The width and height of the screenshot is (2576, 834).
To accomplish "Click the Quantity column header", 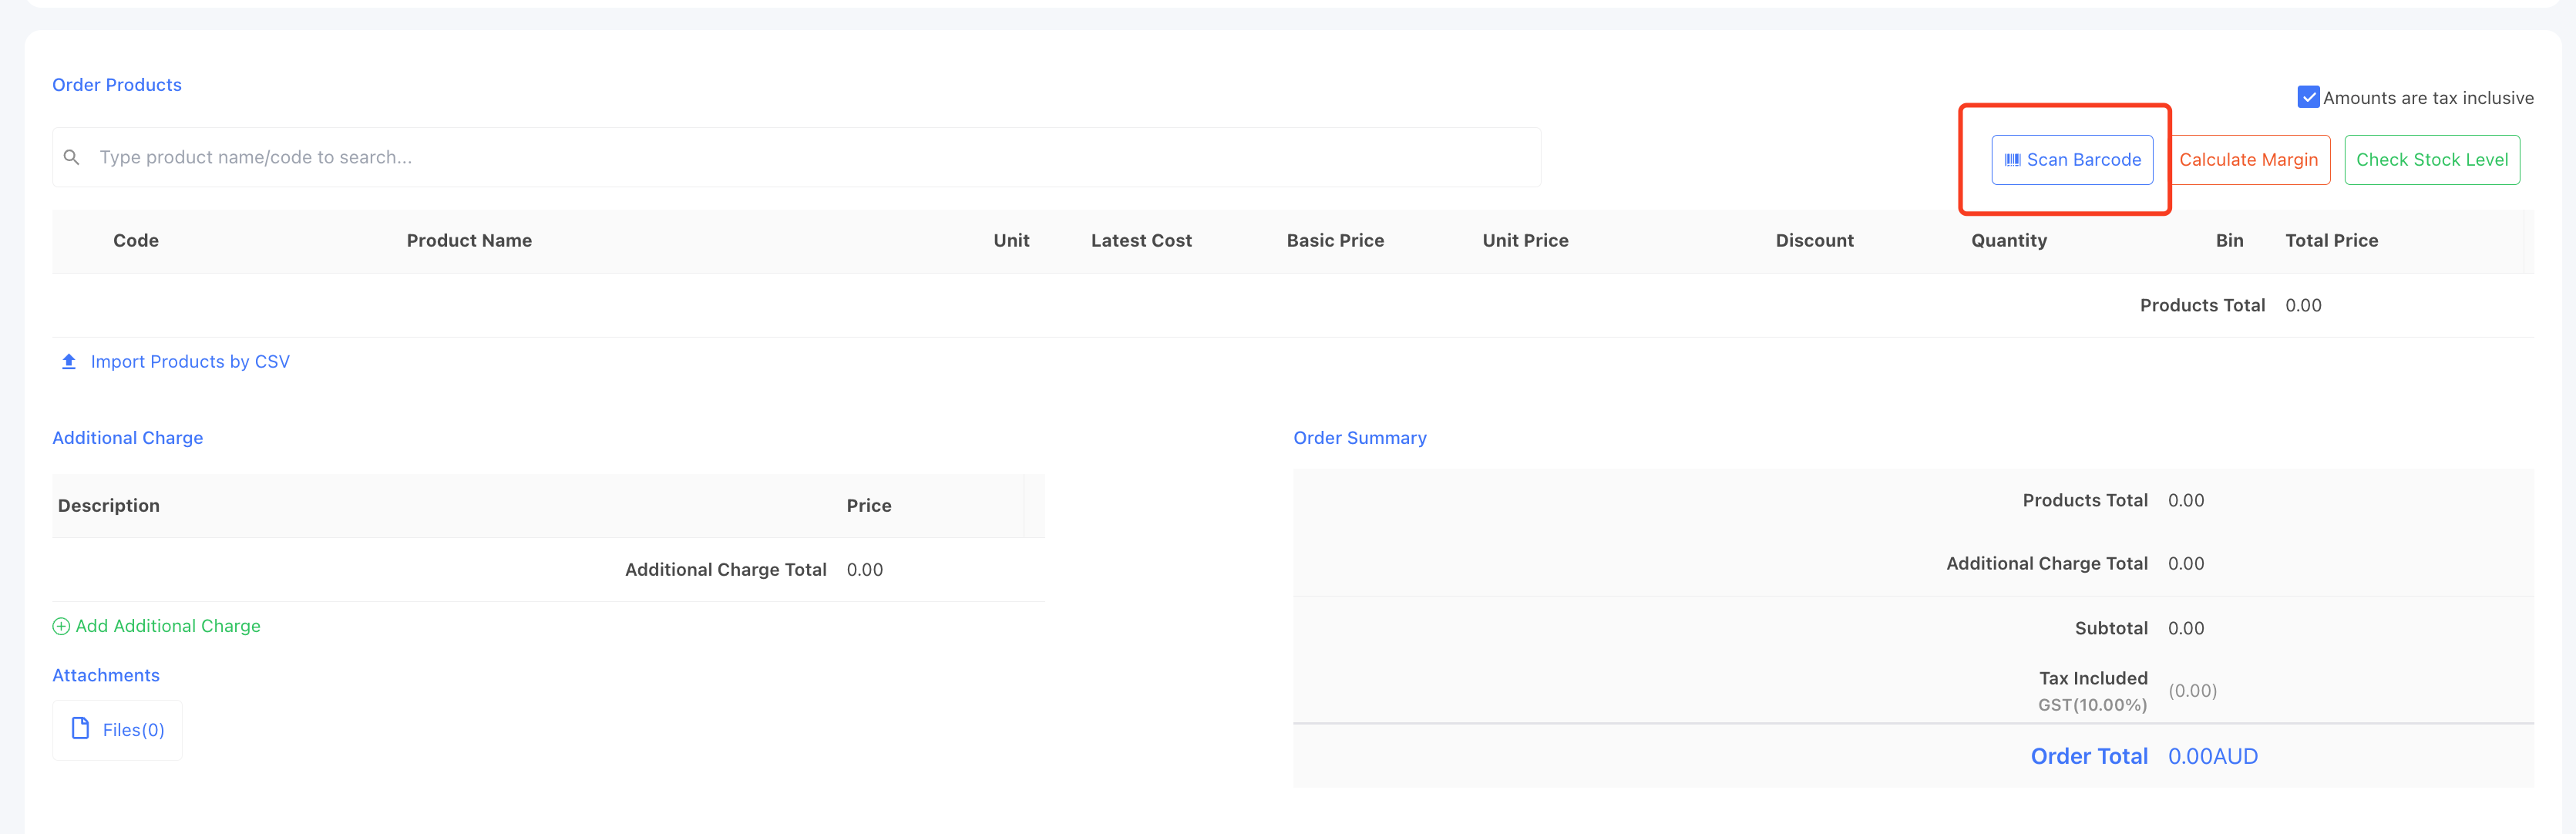I will 2009,241.
